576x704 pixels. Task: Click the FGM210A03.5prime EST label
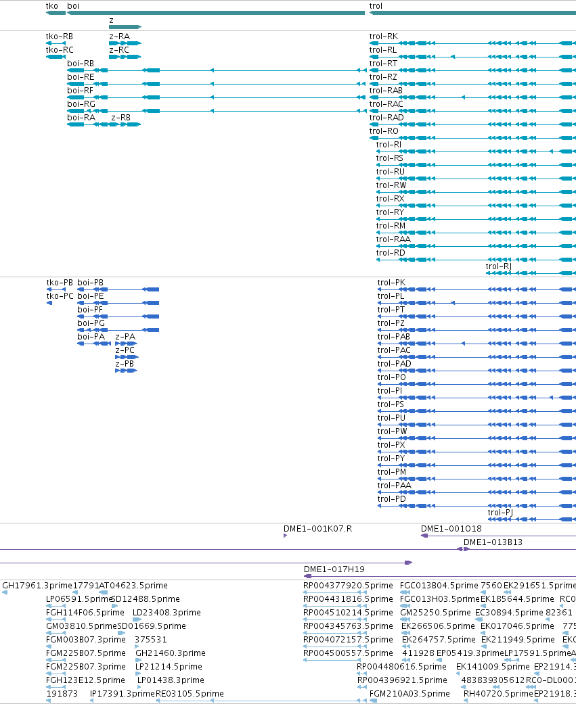pyautogui.click(x=409, y=694)
